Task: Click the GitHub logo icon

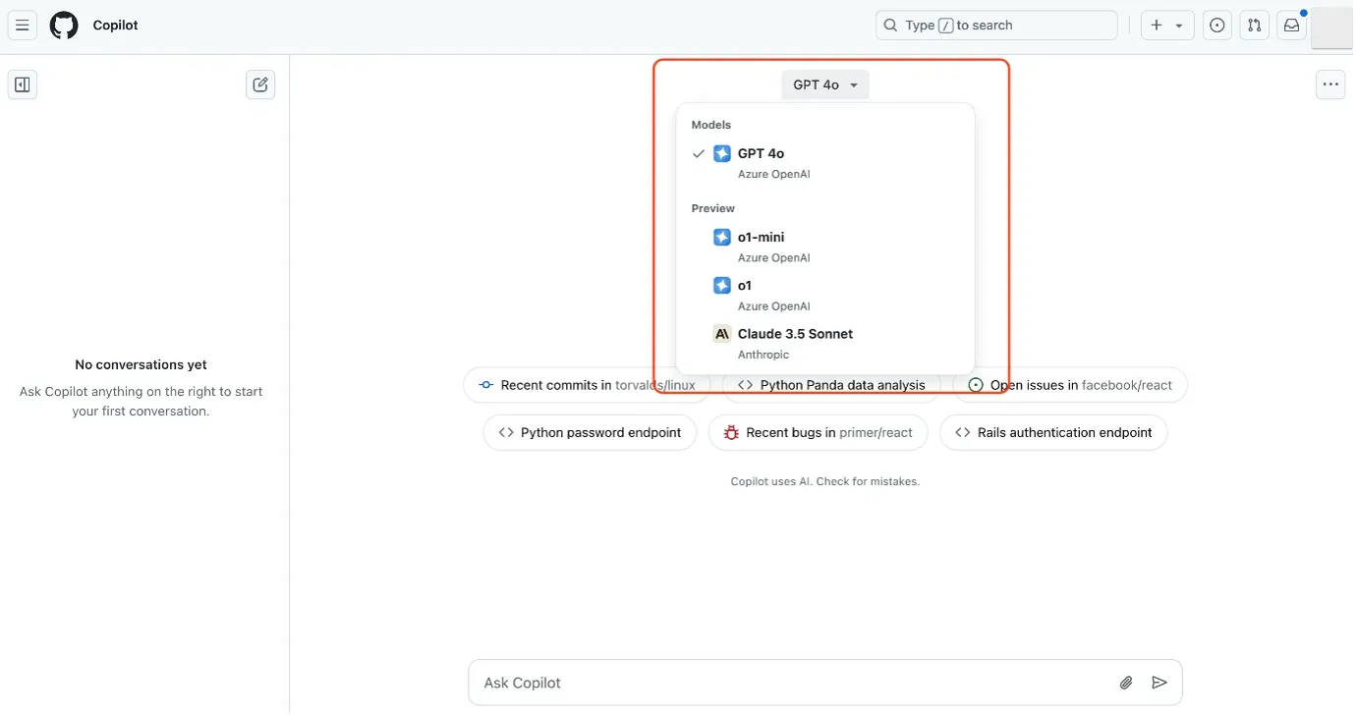Action: pos(64,26)
